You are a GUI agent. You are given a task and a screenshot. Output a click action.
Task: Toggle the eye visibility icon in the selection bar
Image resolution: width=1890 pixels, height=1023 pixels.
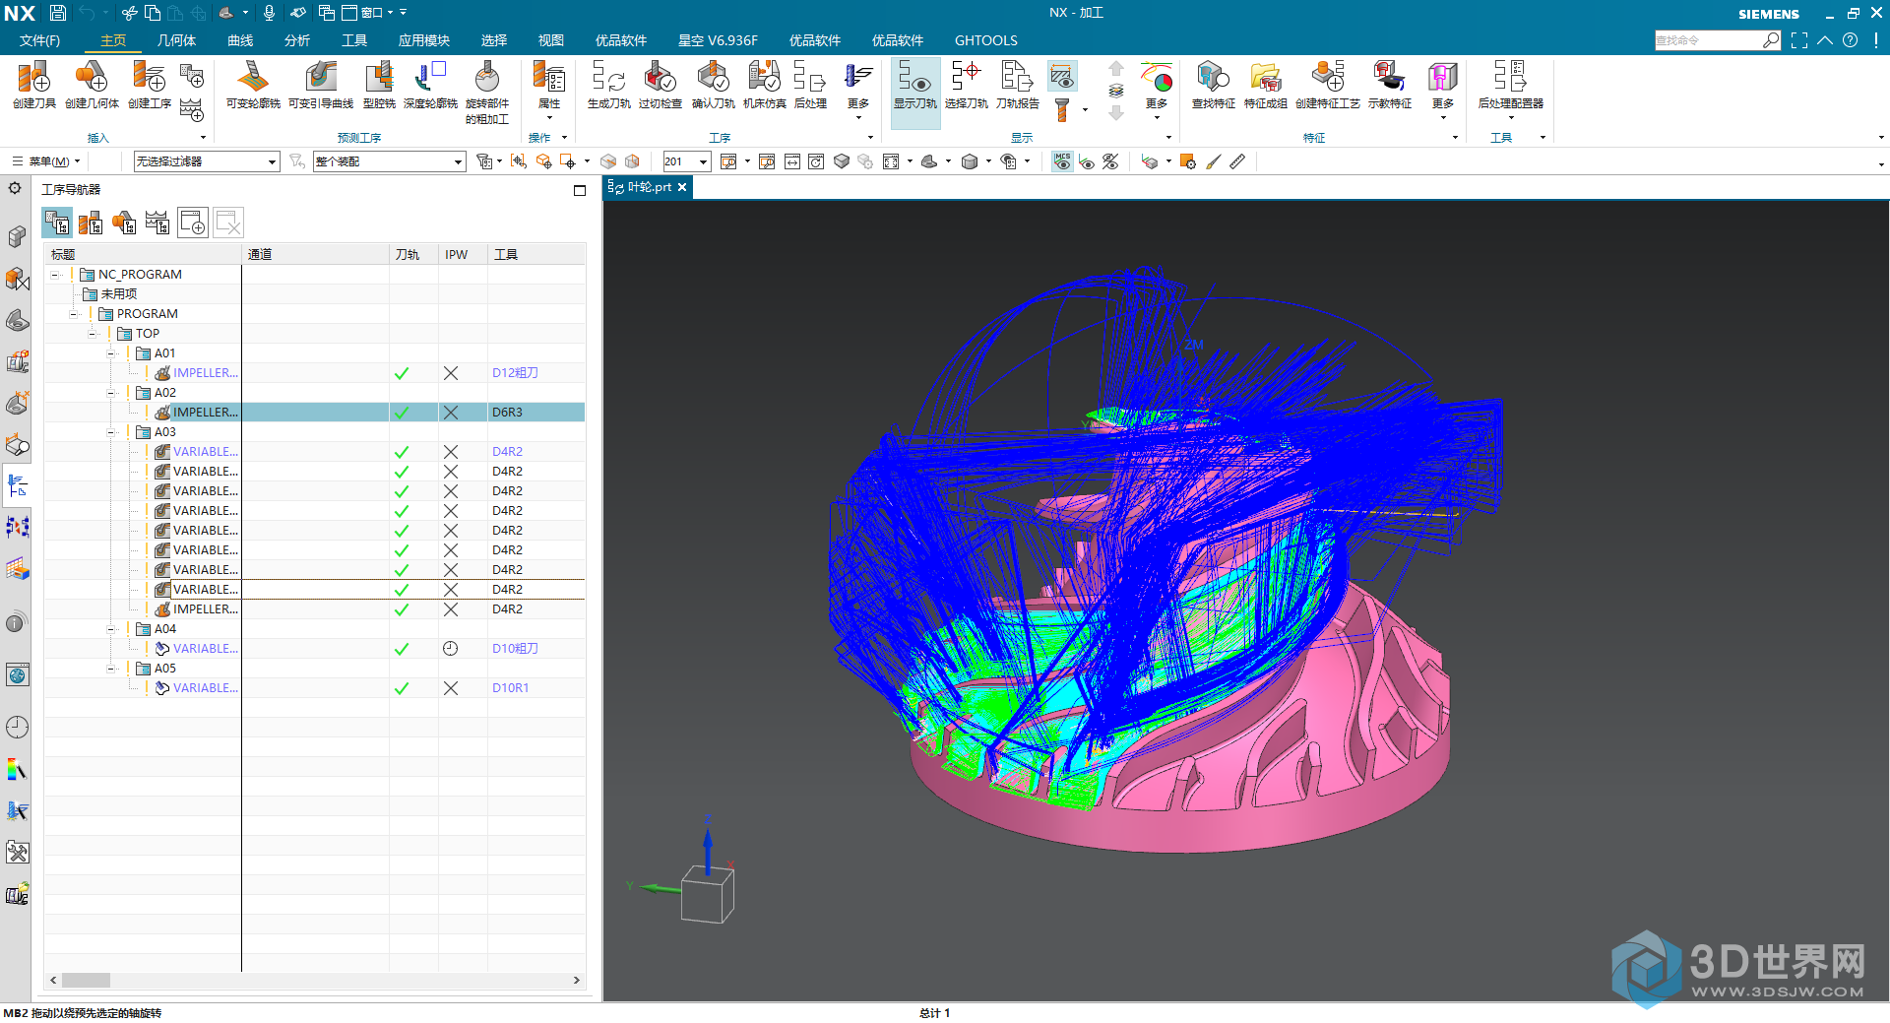[x=1087, y=161]
